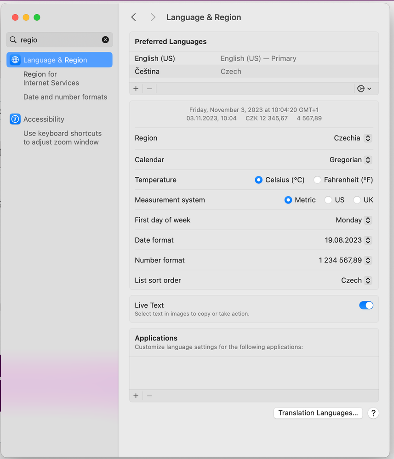The height and width of the screenshot is (459, 394).
Task: Select Celsius temperature option
Action: [258, 180]
